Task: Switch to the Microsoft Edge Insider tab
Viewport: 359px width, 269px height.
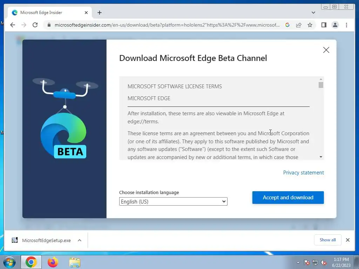Action: point(50,13)
